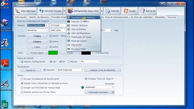Image resolution: width=194 pixels, height=109 pixels.
Task: Click the Defragmentar Disco Duro dropdown arrow
Action: tap(102, 11)
